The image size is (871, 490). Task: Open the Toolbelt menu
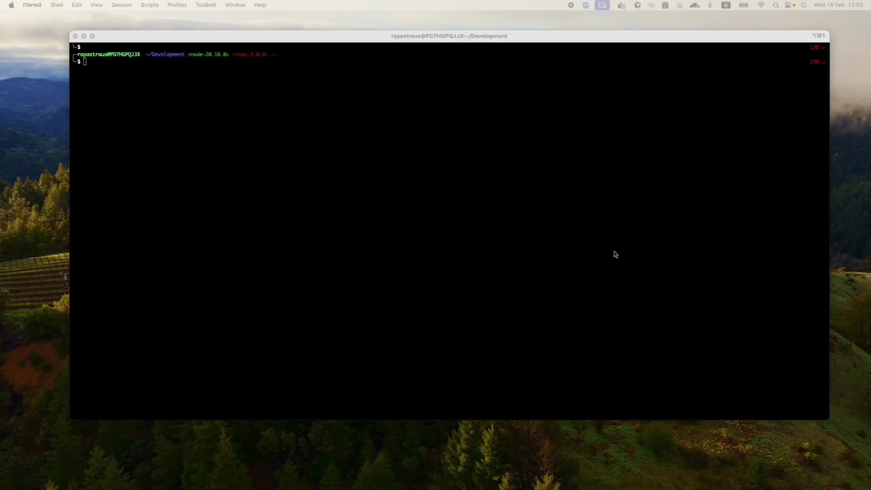(206, 5)
